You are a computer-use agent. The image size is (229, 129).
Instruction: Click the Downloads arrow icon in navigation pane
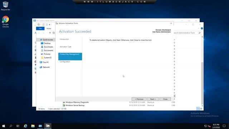click(x=42, y=47)
